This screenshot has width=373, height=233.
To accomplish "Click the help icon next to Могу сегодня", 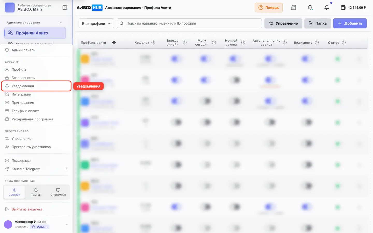I will (214, 42).
